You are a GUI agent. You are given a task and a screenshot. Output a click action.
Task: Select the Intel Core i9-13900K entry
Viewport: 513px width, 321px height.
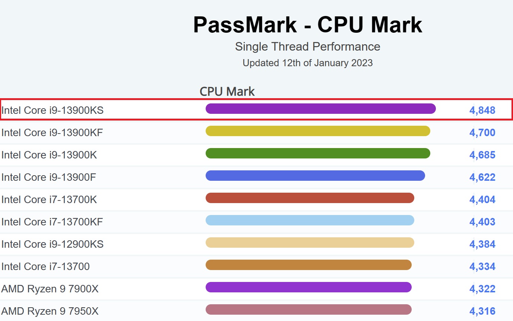tap(49, 155)
